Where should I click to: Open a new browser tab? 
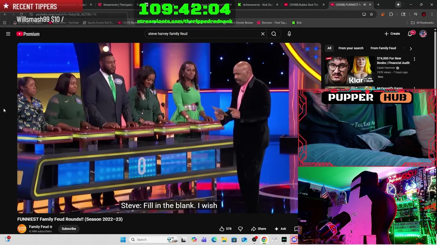(x=378, y=5)
